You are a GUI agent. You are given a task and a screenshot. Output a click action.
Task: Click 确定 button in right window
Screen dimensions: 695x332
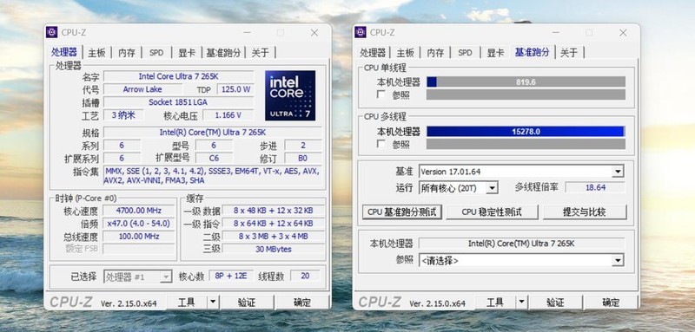(x=611, y=303)
